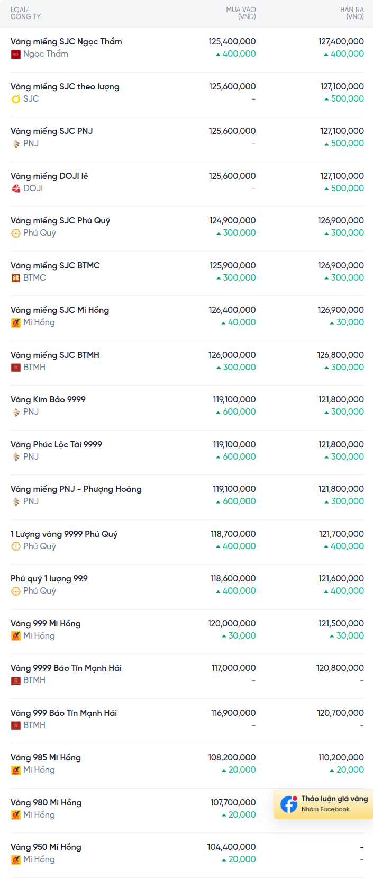Image resolution: width=373 pixels, height=878 pixels.
Task: Open Phú quý 1 lượng 99.9 entry
Action: click(x=49, y=578)
